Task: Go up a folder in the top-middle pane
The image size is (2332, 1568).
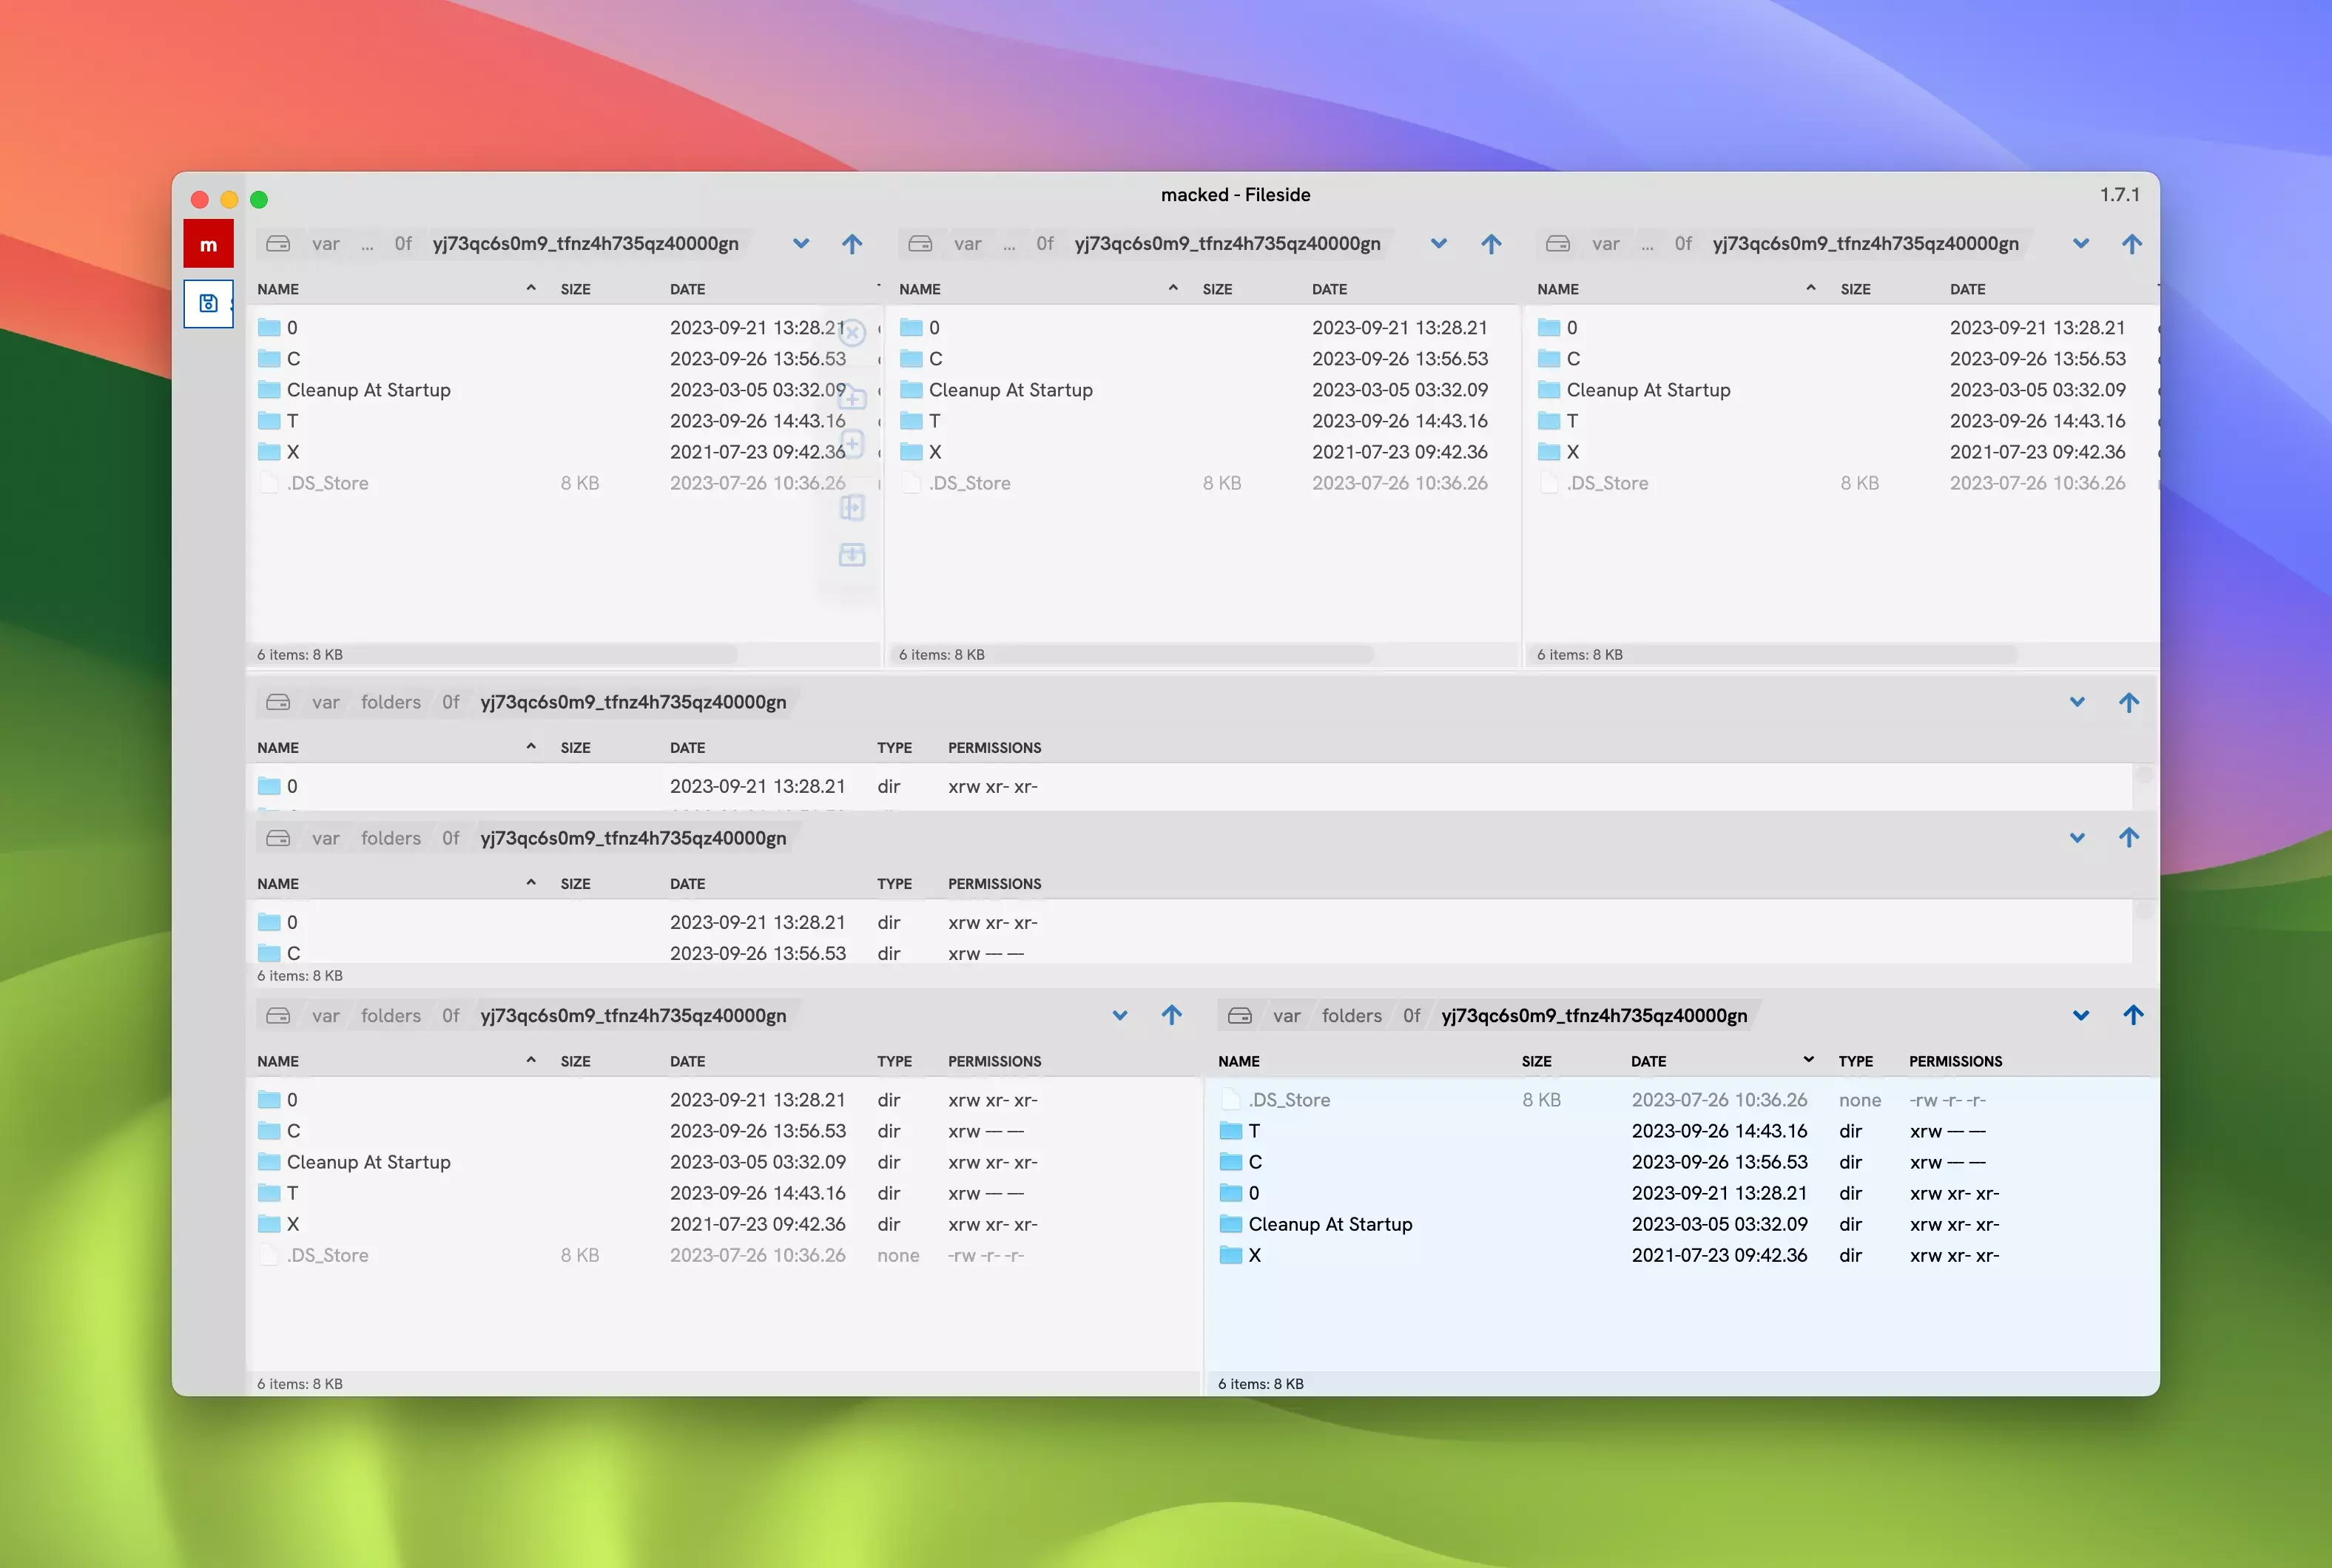Action: [x=1490, y=244]
